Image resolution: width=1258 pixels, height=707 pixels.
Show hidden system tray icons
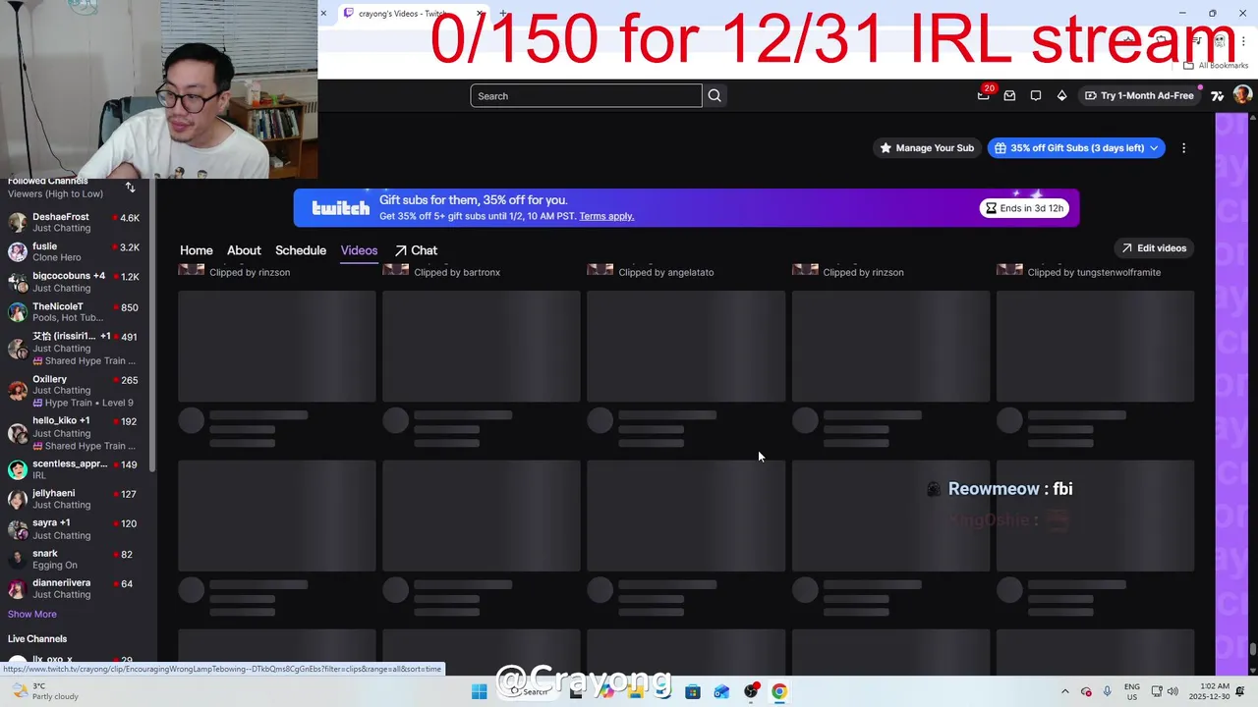pyautogui.click(x=1064, y=691)
